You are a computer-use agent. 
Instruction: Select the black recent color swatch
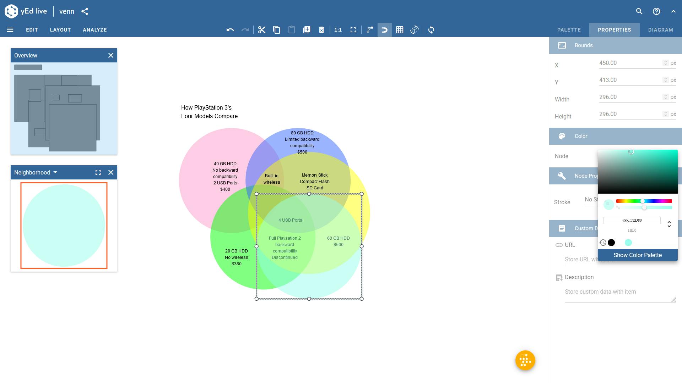coord(611,243)
